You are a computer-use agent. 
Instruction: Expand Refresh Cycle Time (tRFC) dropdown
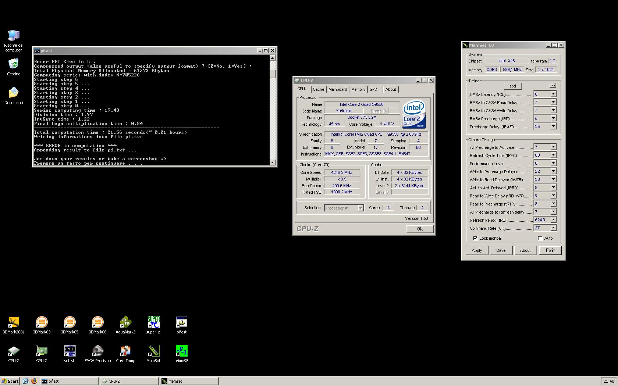[553, 155]
